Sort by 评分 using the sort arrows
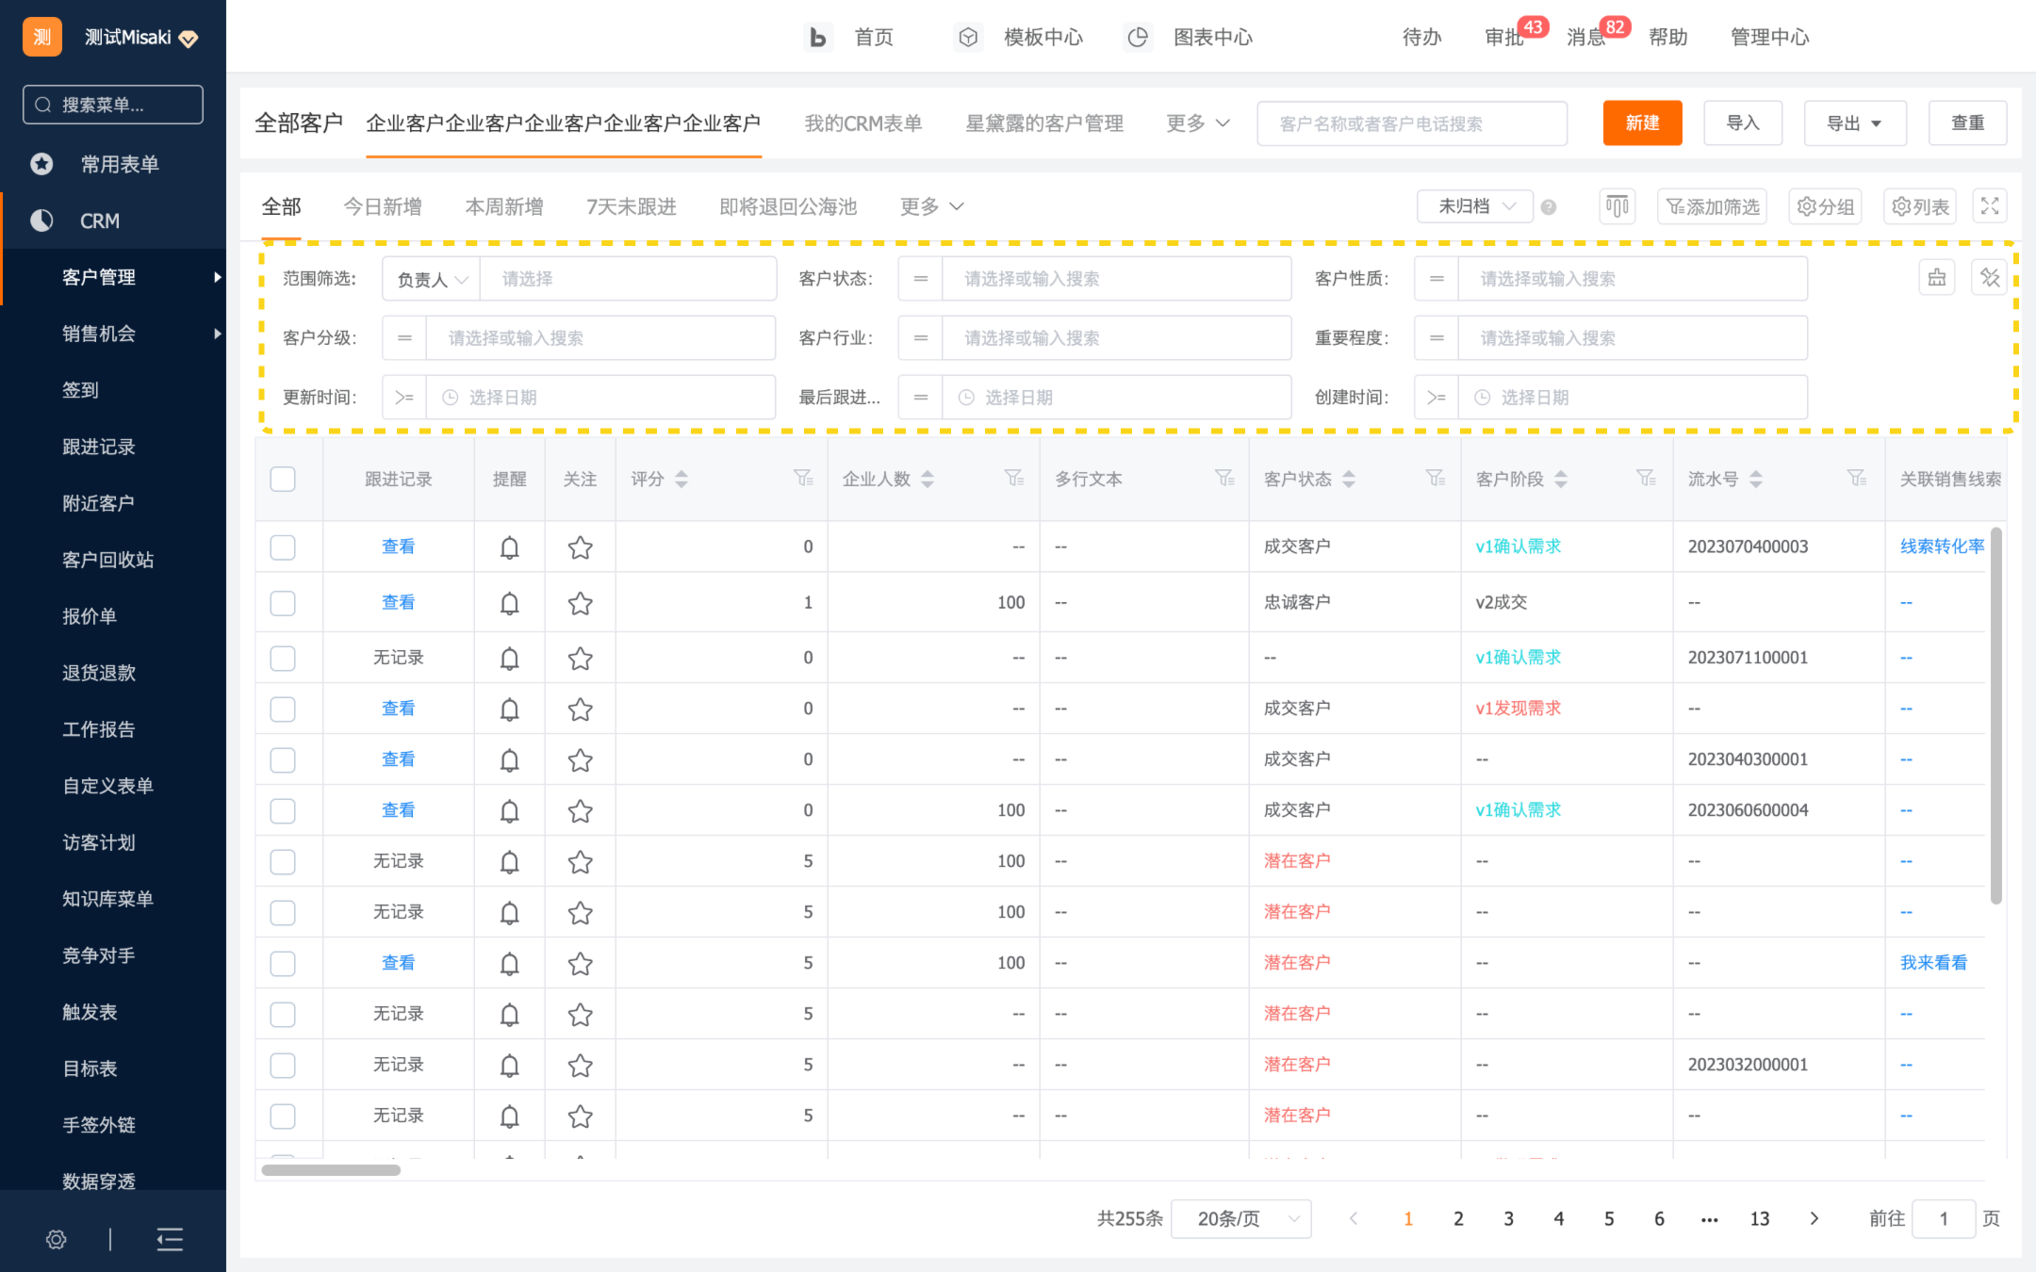 tap(681, 479)
